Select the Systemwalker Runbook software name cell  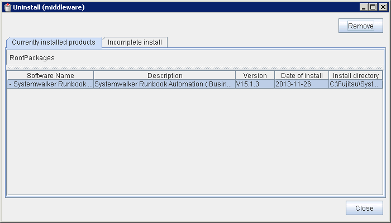click(x=50, y=84)
